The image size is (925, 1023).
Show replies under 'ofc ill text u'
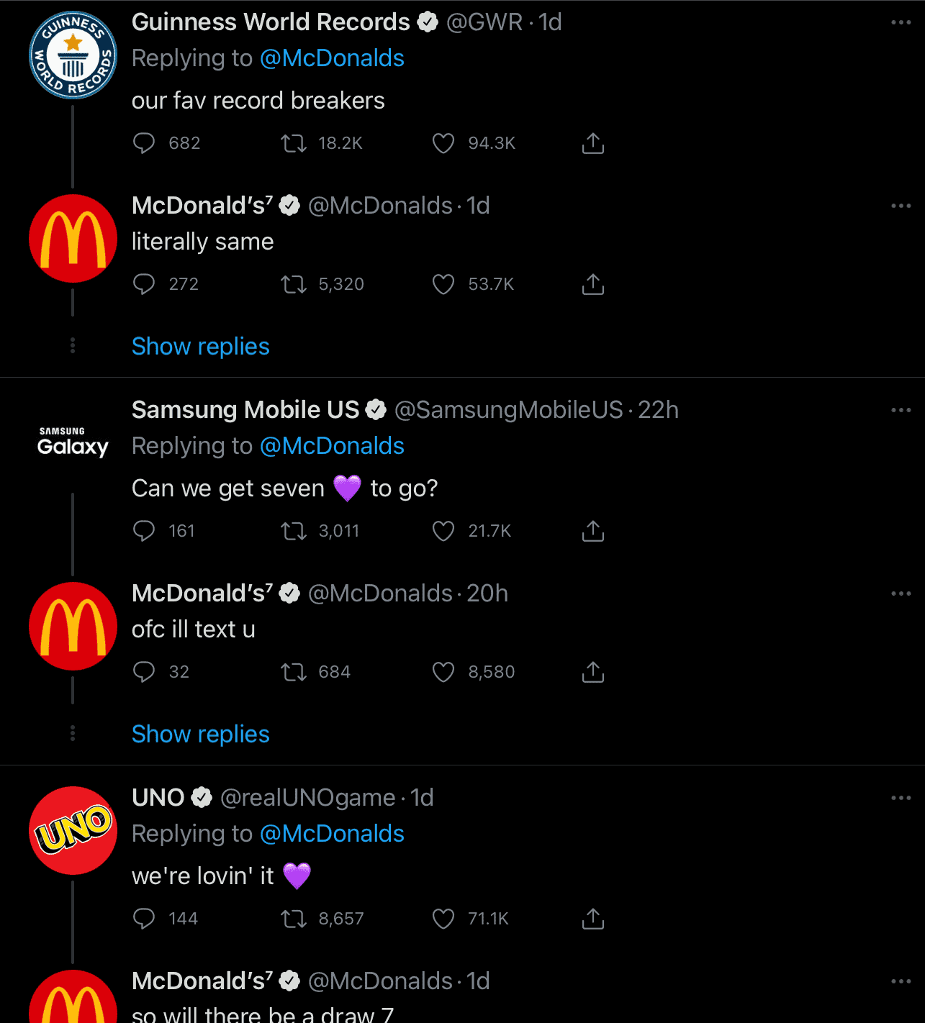coord(200,735)
